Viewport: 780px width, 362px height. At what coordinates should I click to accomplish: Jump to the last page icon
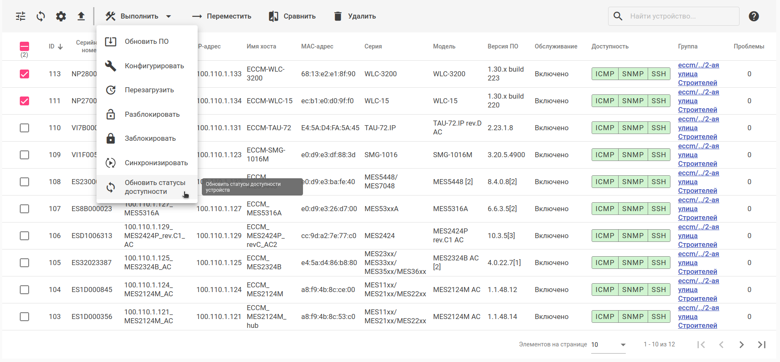tap(761, 345)
